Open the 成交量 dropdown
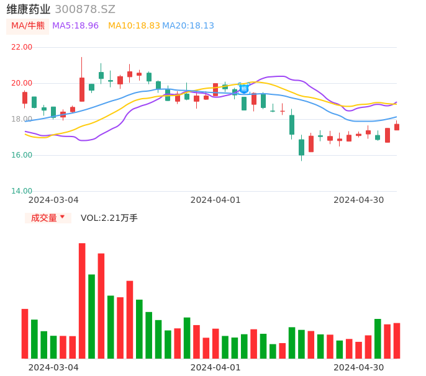The width and height of the screenshot is (426, 376). coord(48,218)
